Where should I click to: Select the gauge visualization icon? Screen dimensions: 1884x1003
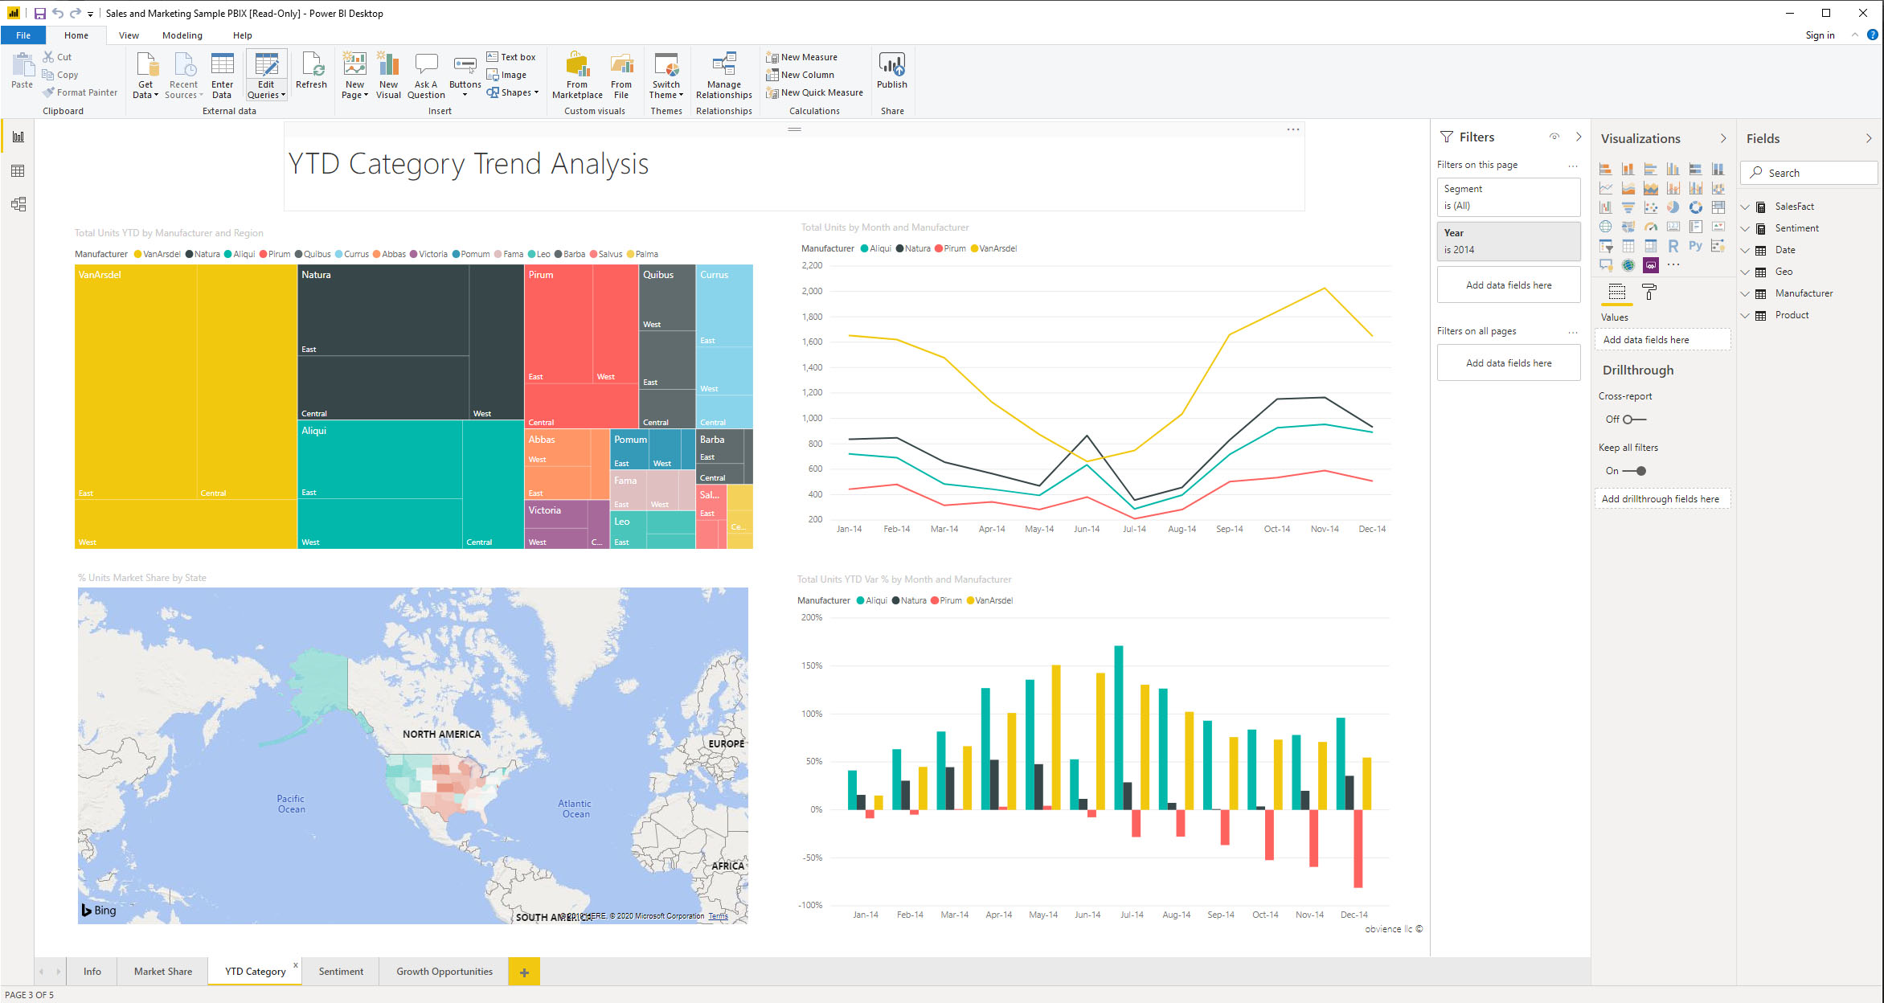pos(1650,227)
